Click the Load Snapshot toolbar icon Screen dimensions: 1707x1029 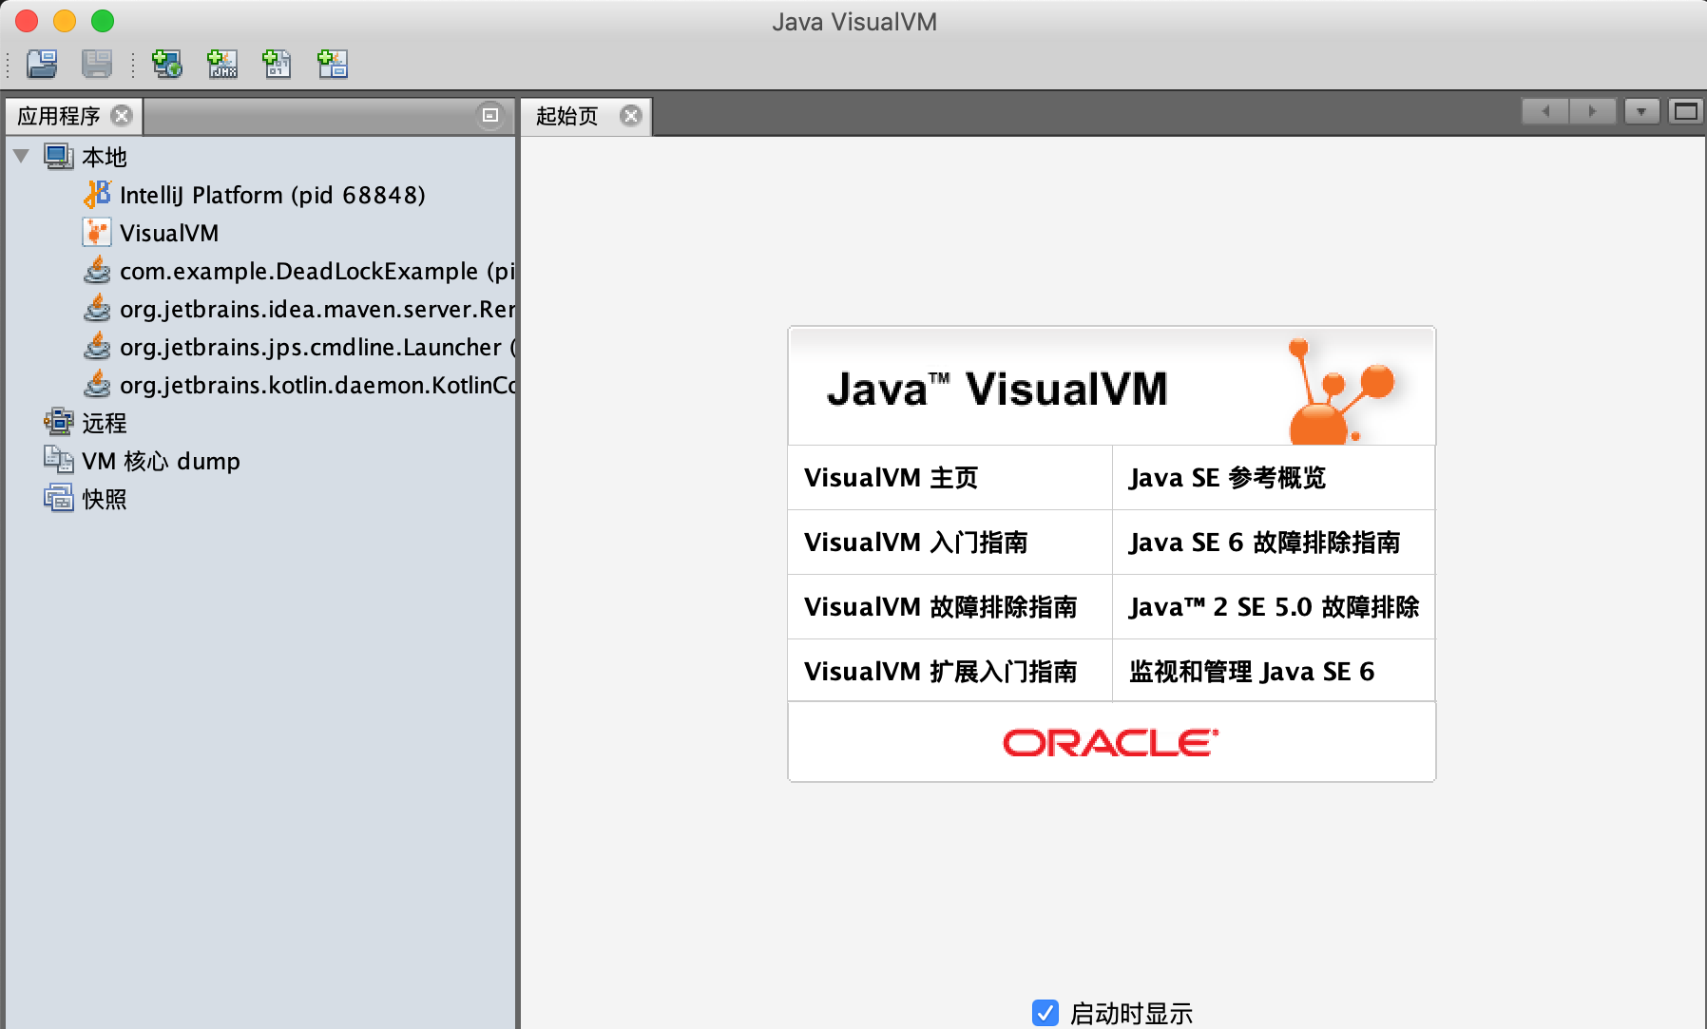tap(42, 65)
